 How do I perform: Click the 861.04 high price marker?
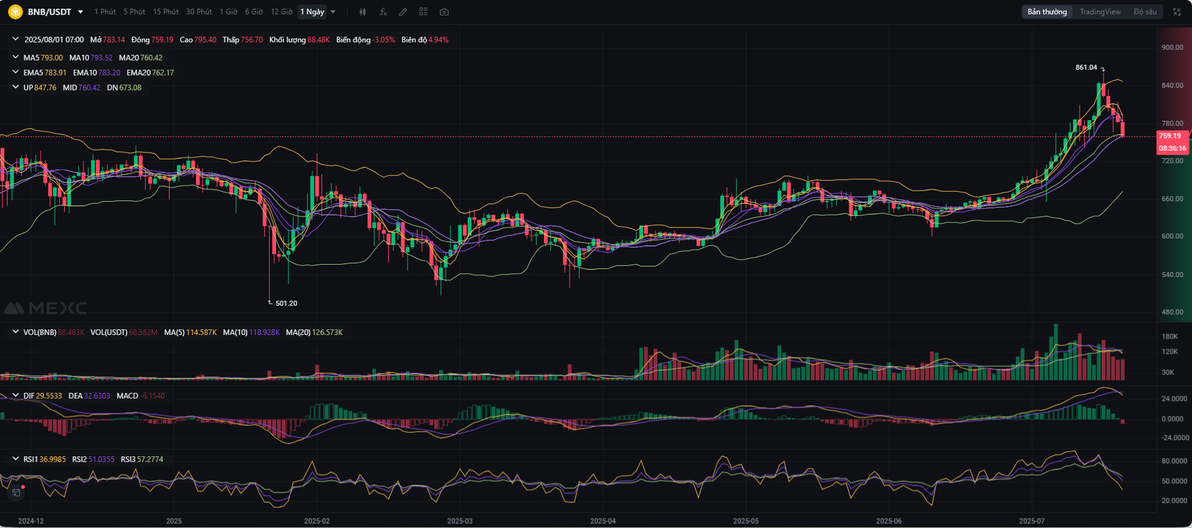pyautogui.click(x=1086, y=67)
